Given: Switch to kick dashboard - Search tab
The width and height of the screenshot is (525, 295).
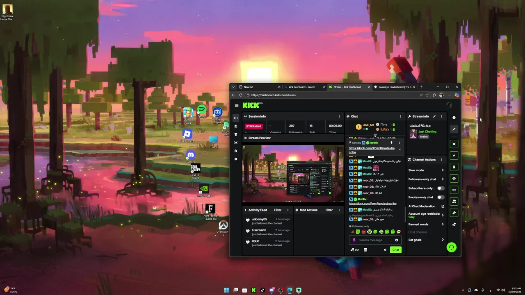Looking at the screenshot, I should tap(304, 87).
